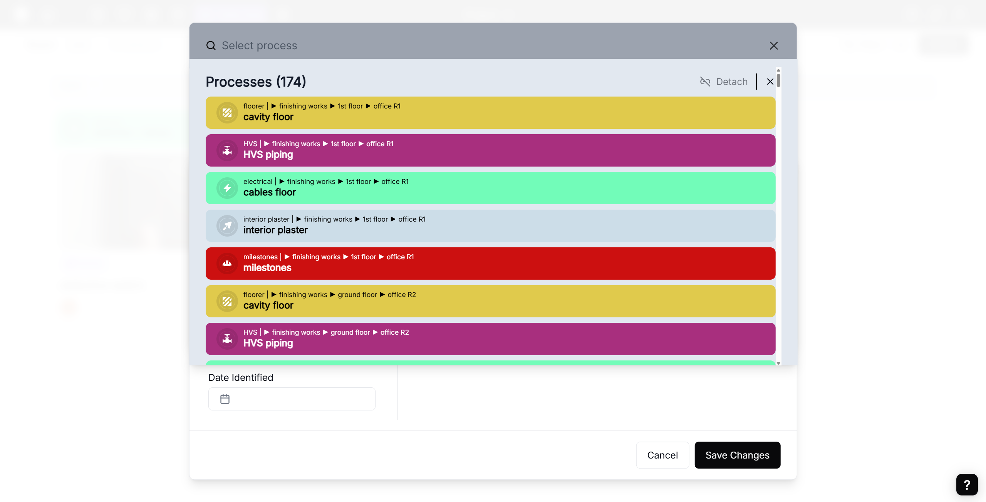Click Cancel button

662,455
